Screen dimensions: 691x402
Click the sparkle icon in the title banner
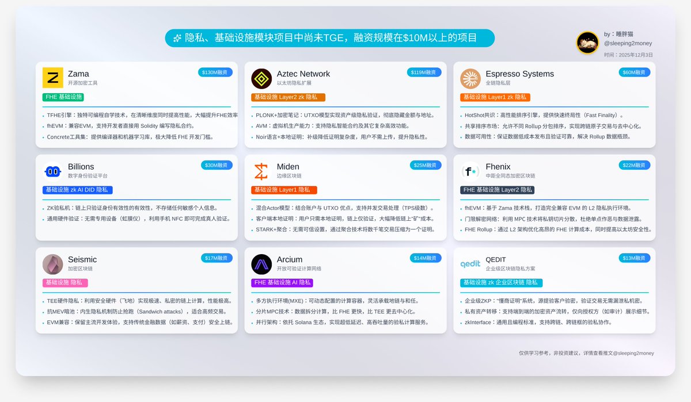(x=177, y=39)
